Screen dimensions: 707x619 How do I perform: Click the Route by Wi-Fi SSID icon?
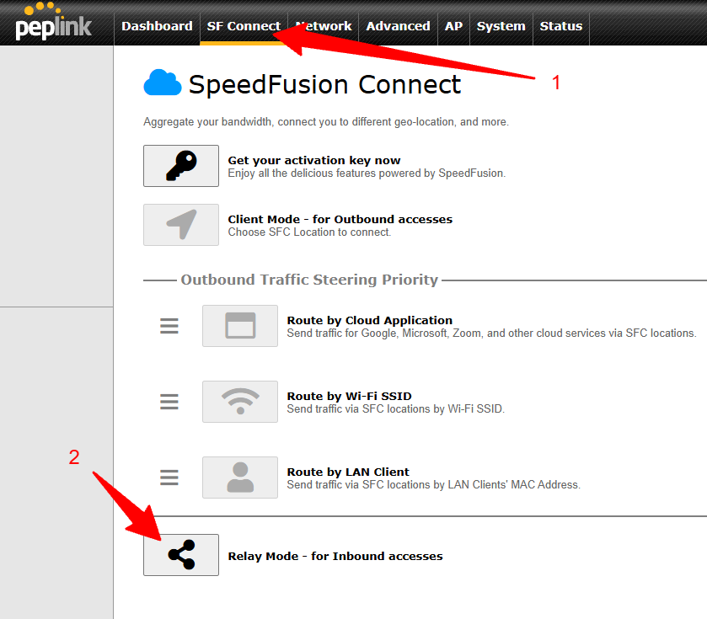[x=240, y=402]
